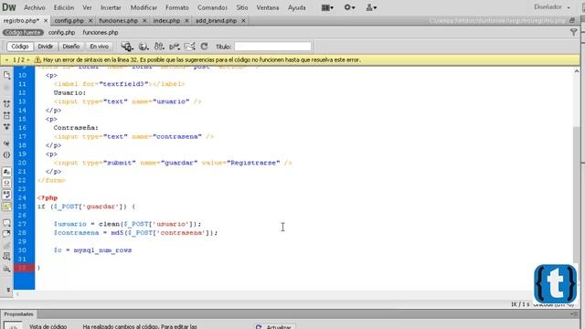This screenshot has width=585, height=329.
Task: Open Preview in browser globe dropdown
Action: 144,47
